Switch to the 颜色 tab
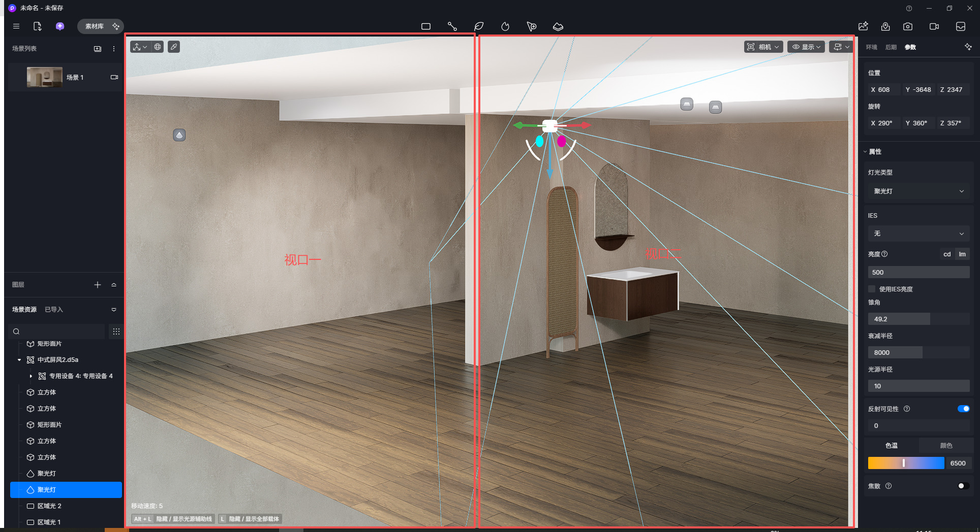The image size is (980, 532). coord(946,446)
